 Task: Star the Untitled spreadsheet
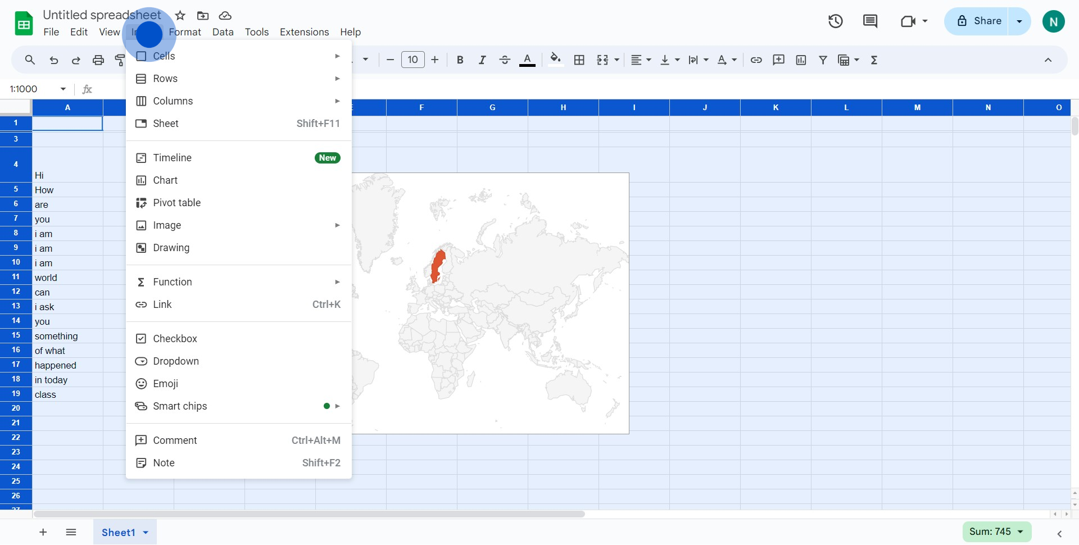180,16
